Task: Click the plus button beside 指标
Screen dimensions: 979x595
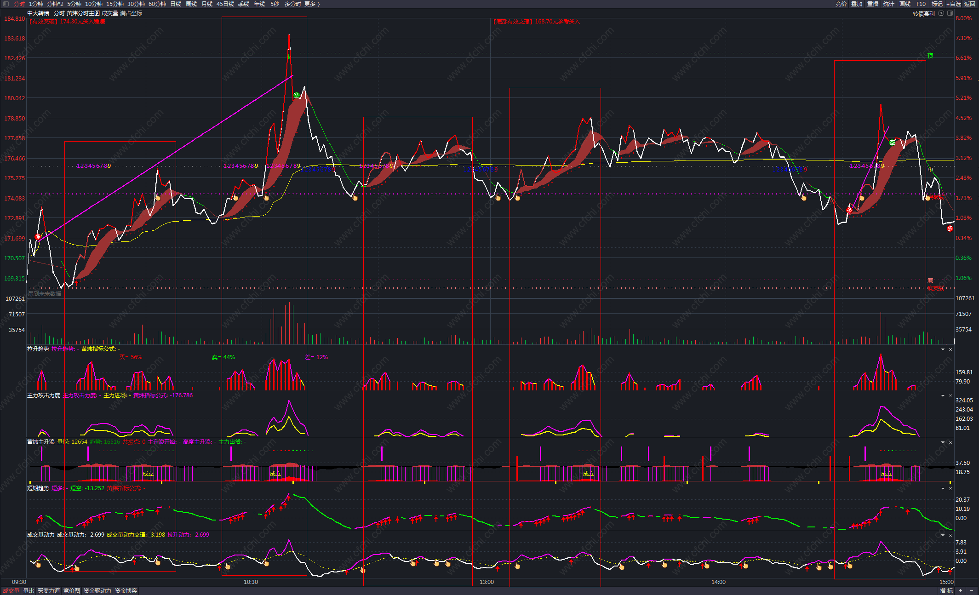Action: pyautogui.click(x=960, y=590)
